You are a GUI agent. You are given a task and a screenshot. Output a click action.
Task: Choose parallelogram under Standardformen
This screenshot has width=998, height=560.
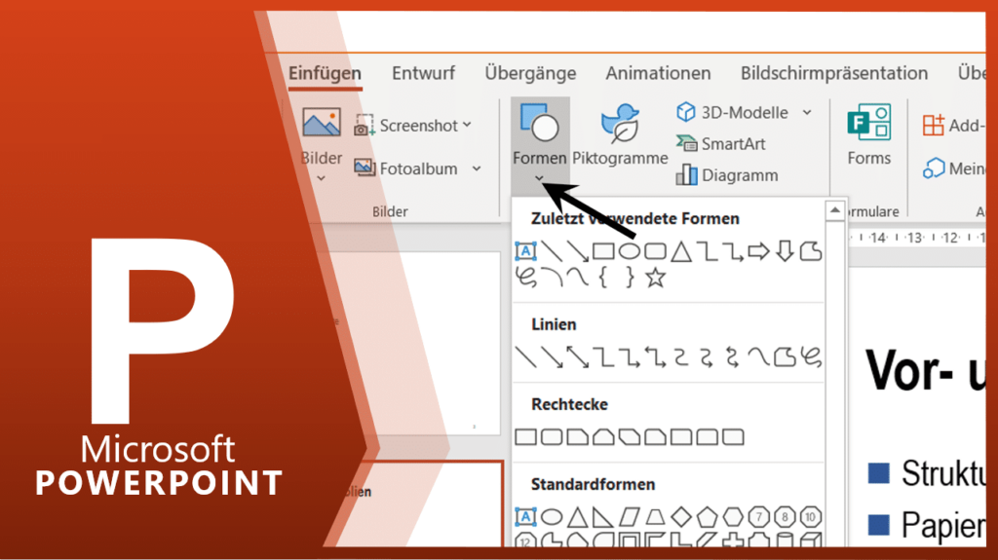tap(630, 517)
